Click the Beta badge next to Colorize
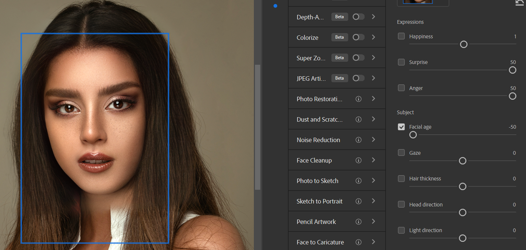Image resolution: width=526 pixels, height=250 pixels. (339, 37)
